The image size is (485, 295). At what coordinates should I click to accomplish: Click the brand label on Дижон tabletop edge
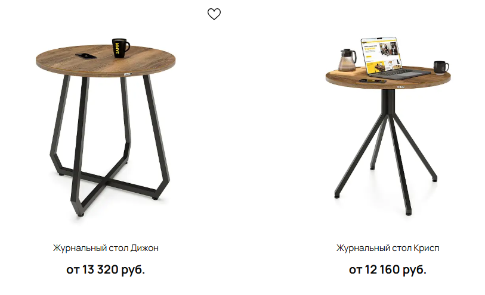click(x=128, y=74)
